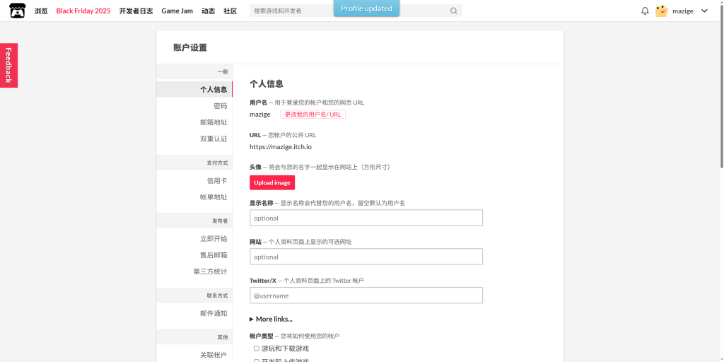The height and width of the screenshot is (362, 724).
Task: Click the mazige profile avatar
Action: 662,11
